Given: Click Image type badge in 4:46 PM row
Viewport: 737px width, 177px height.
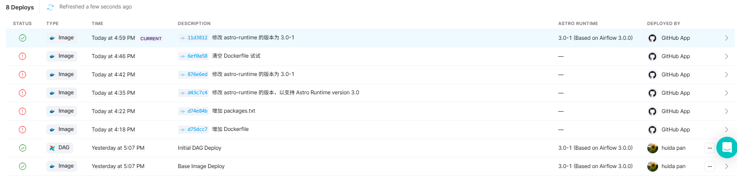Looking at the screenshot, I should (61, 56).
